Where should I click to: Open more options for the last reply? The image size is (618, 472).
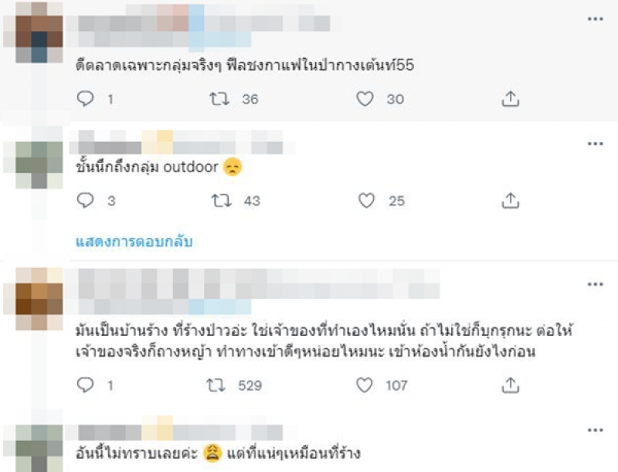point(595,430)
